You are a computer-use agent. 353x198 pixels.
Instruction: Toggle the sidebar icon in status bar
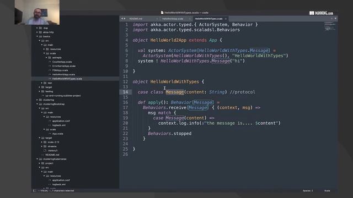(34, 191)
